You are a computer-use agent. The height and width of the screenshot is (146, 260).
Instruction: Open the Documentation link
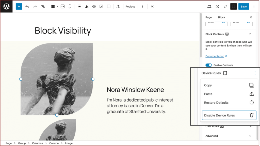[x=215, y=56]
